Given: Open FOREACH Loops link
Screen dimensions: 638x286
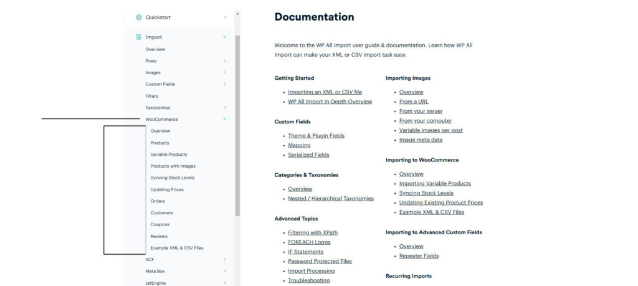Looking at the screenshot, I should click(x=309, y=242).
